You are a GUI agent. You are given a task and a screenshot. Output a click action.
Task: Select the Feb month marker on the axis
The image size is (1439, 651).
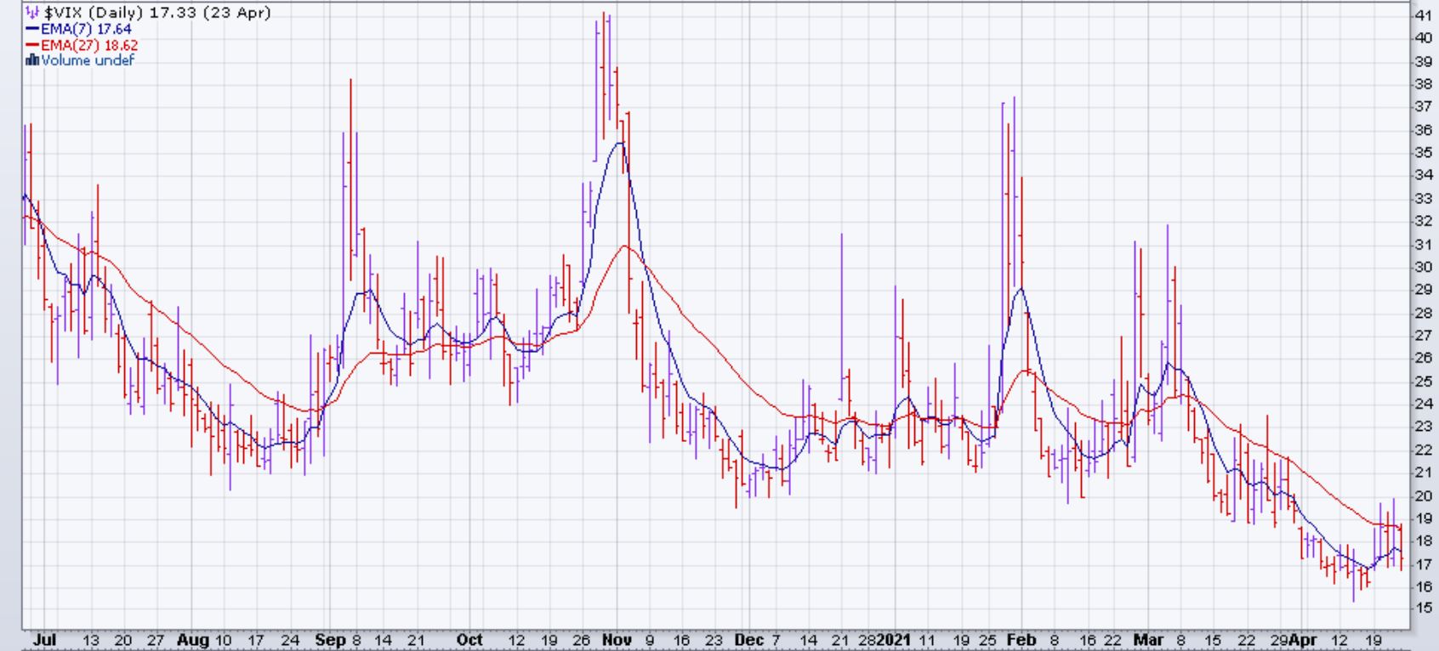pyautogui.click(x=1021, y=640)
